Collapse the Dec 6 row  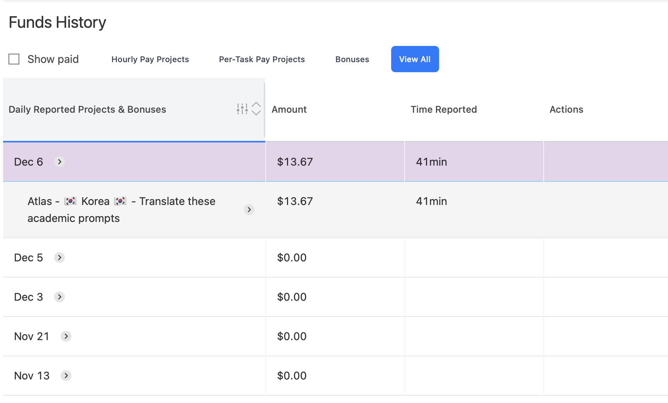(x=59, y=162)
